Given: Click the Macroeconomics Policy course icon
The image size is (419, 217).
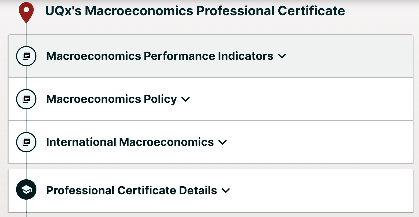Looking at the screenshot, I should 26,99.
